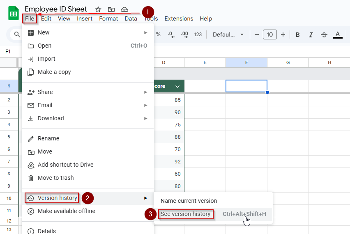Select Rename in the File menu
Image resolution: width=350 pixels, height=234 pixels.
88,138
